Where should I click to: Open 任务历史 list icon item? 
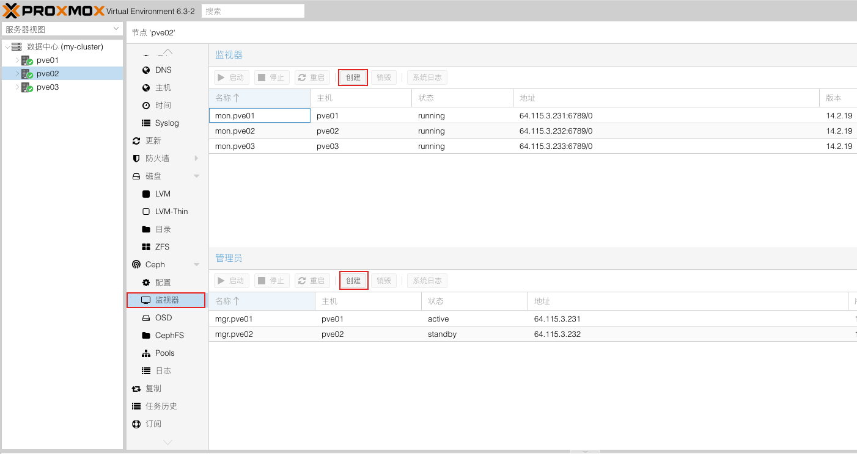tap(136, 406)
